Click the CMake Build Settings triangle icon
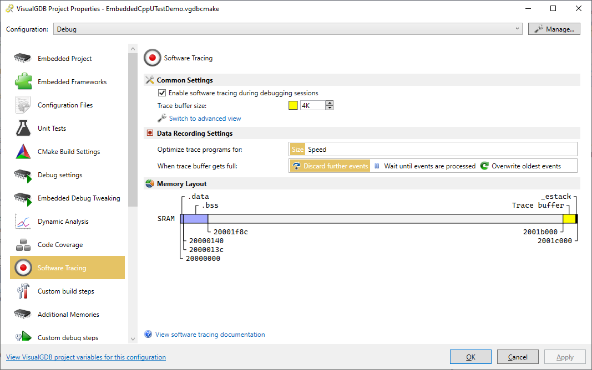 (x=23, y=151)
